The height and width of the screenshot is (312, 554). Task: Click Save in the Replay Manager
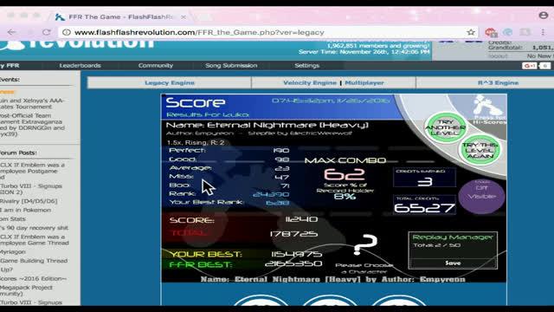coord(453,263)
